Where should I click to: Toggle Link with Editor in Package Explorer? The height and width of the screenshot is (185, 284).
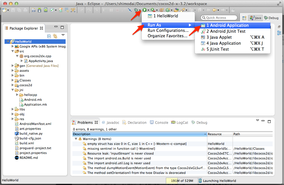click(55, 36)
